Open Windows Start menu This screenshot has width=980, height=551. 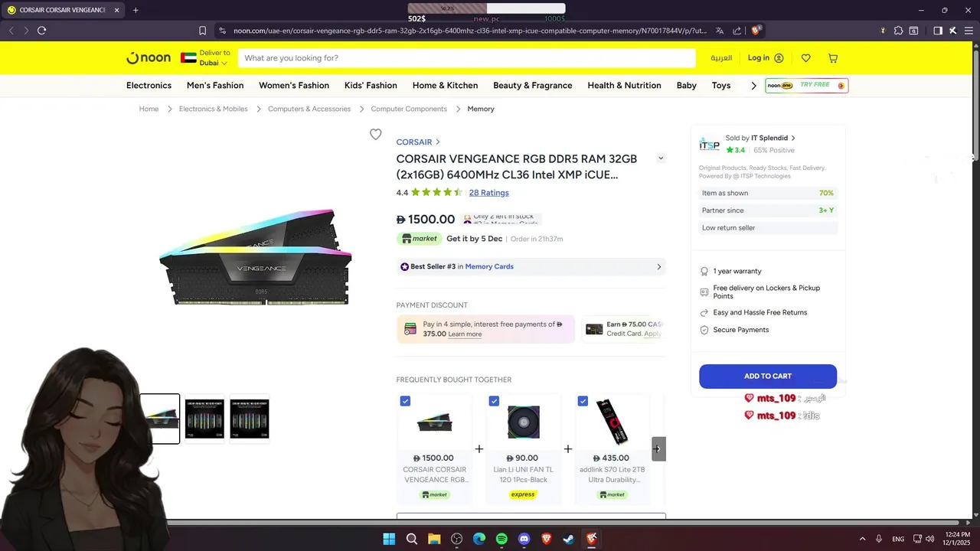[x=389, y=539]
